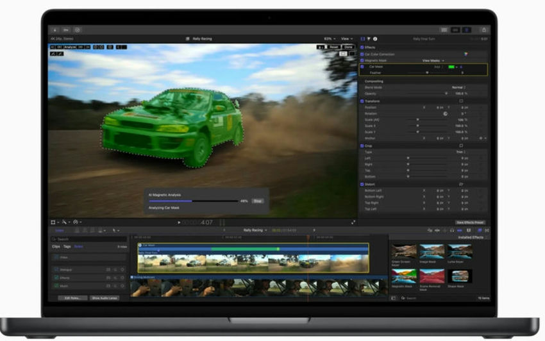Adjust the Feather slider handle
This screenshot has height=341, width=545.
coord(427,72)
